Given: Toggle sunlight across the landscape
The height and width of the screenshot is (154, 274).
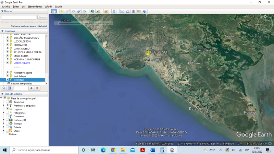Looking at the screenshot, I should coord(98,11).
